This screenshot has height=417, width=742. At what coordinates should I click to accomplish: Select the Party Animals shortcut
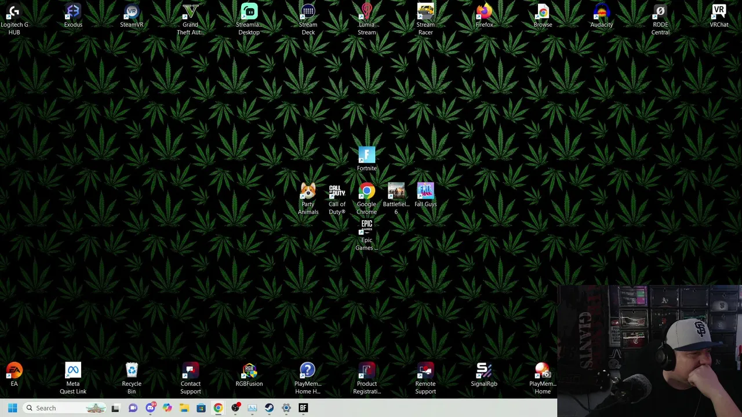(x=308, y=198)
